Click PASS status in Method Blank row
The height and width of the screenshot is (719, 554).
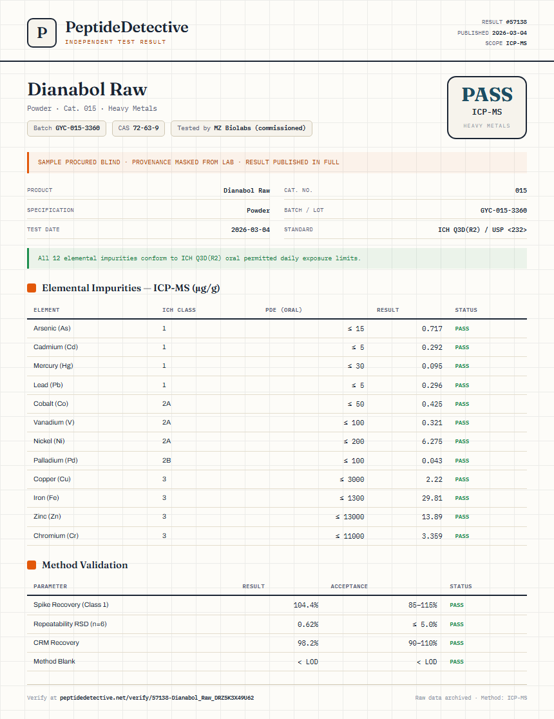pos(457,662)
